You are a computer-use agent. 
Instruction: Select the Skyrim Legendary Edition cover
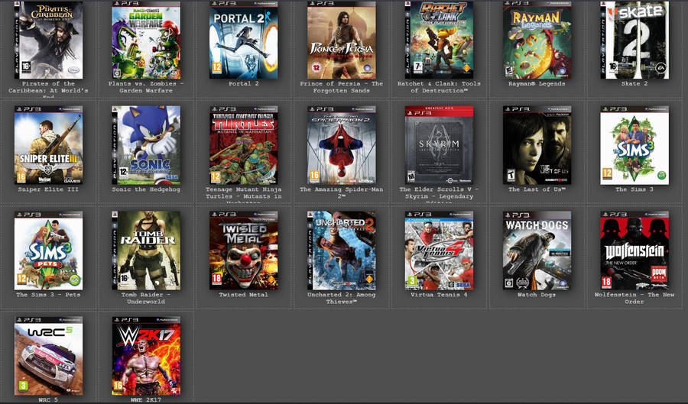pos(439,145)
